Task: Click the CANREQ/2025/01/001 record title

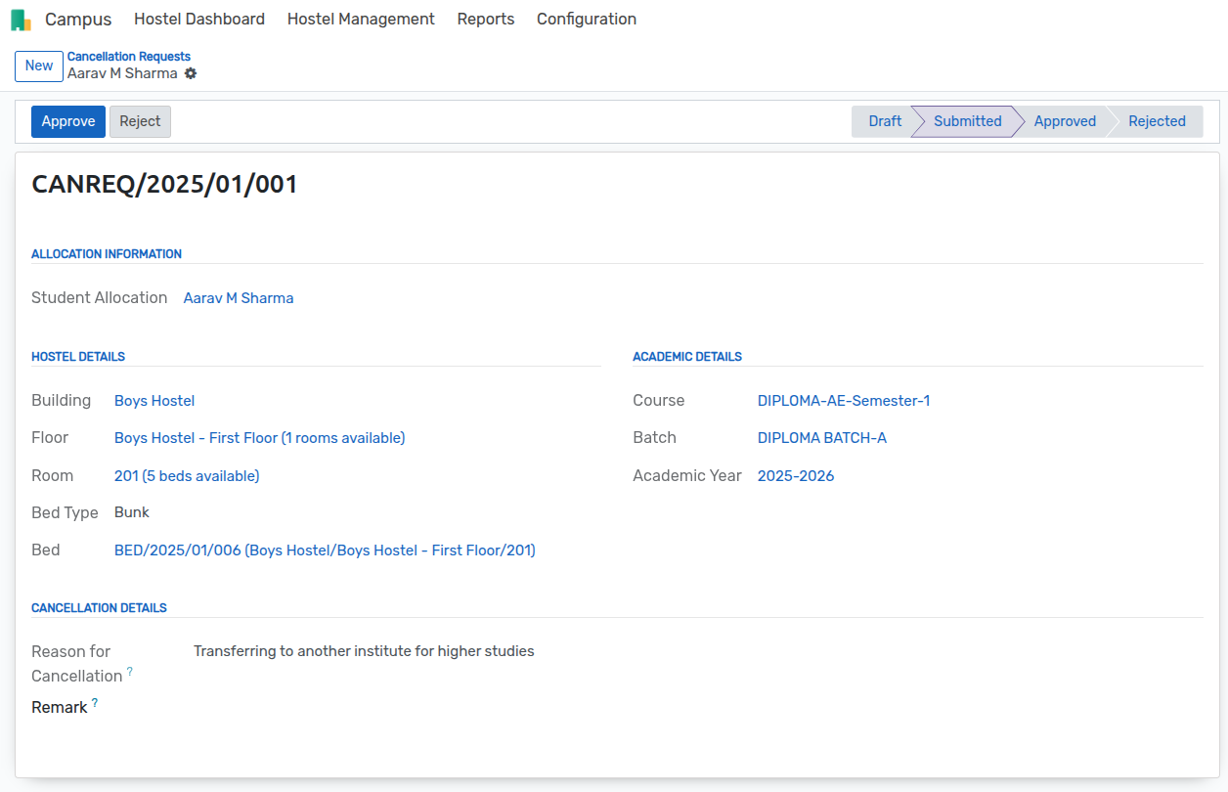Action: (x=164, y=185)
